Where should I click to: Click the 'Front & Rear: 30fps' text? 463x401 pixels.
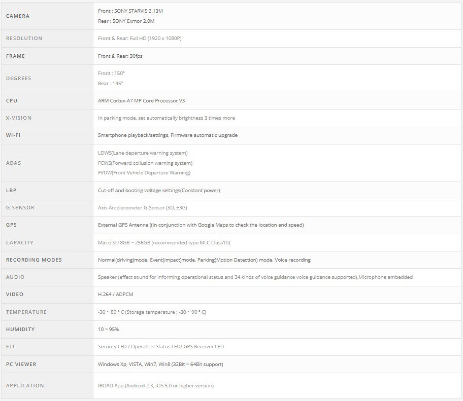[120, 56]
